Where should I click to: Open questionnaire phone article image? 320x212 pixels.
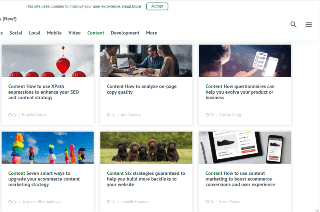[245, 61]
